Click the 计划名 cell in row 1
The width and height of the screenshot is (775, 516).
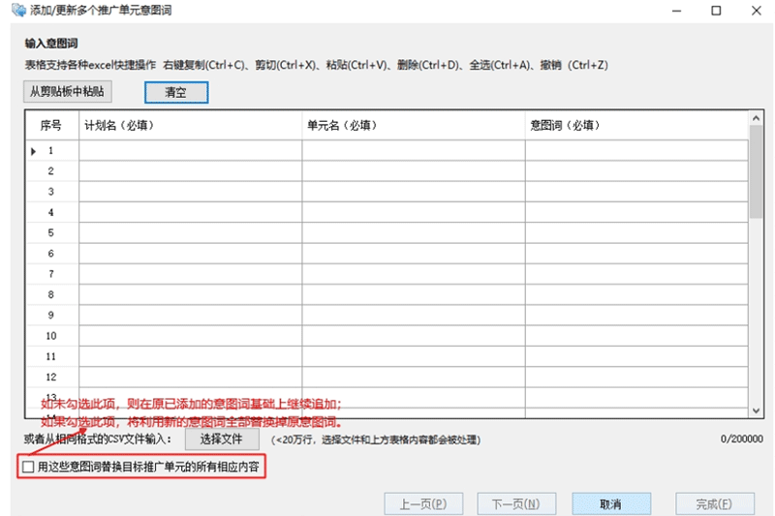(190, 151)
